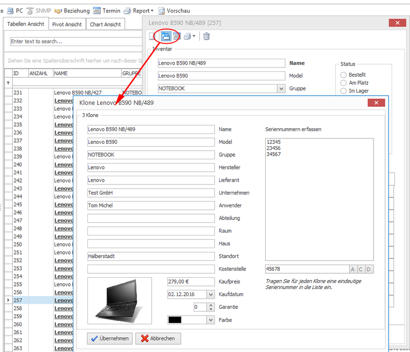410x352 pixels.
Task: Click the filter row icon under the ID column
Action: point(8,83)
